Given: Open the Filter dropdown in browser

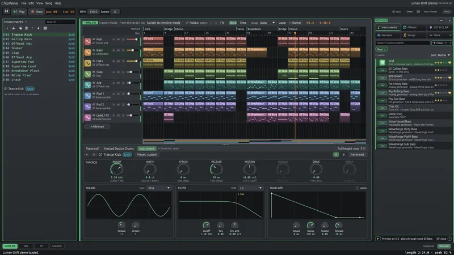Looking at the screenshot, I should click(442, 43).
